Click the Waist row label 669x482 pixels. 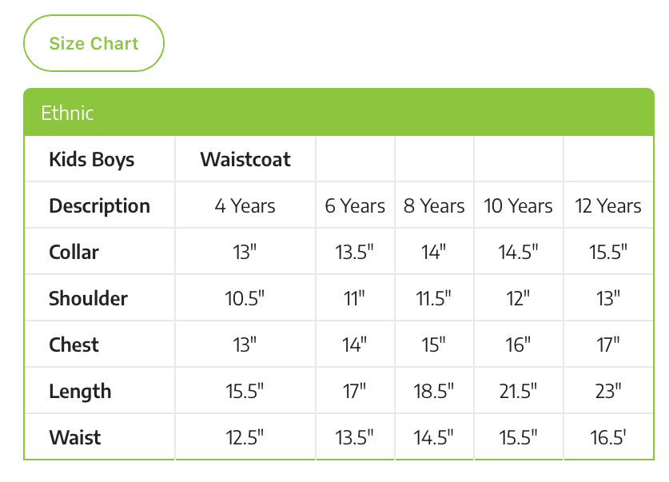(75, 437)
